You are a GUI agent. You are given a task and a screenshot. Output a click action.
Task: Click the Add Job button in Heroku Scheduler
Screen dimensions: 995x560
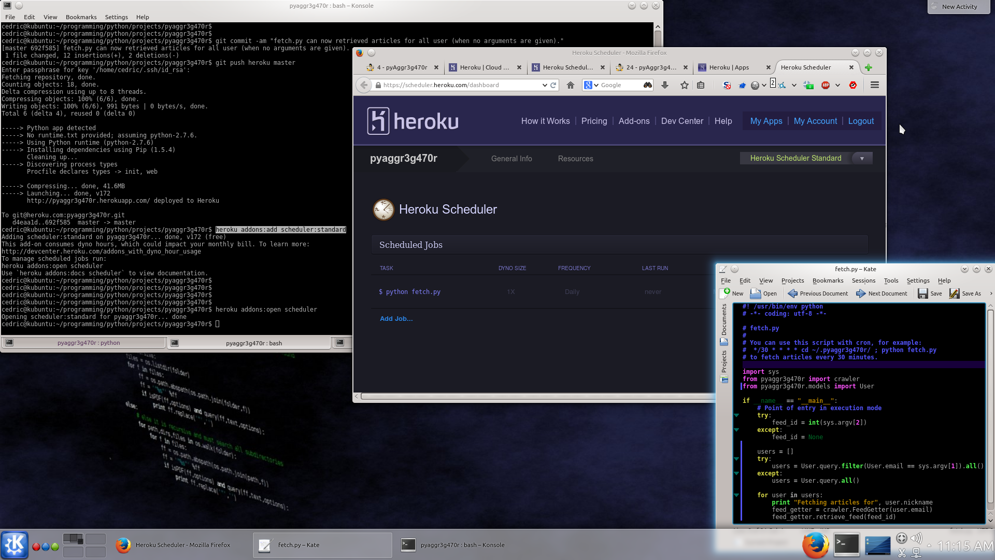coord(396,318)
